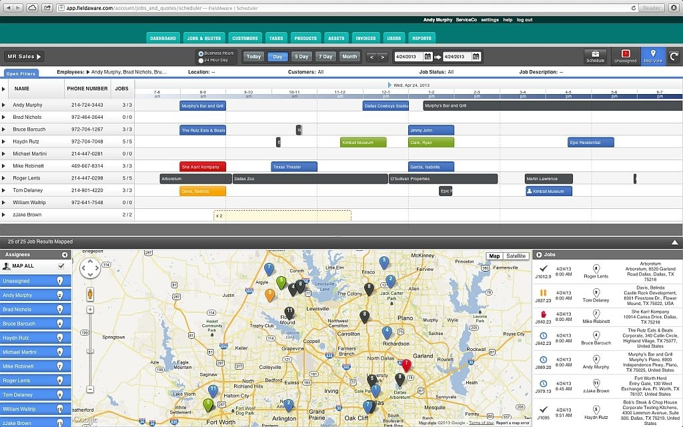
Task: Toggle Mike Robinett assignee on map
Action: 35,366
